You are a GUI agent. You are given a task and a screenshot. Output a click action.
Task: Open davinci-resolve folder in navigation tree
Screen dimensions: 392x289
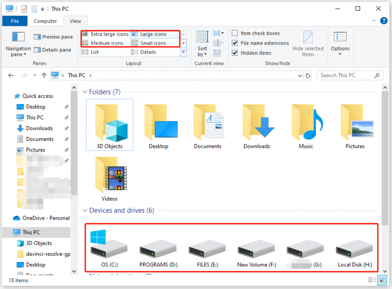tap(44, 254)
